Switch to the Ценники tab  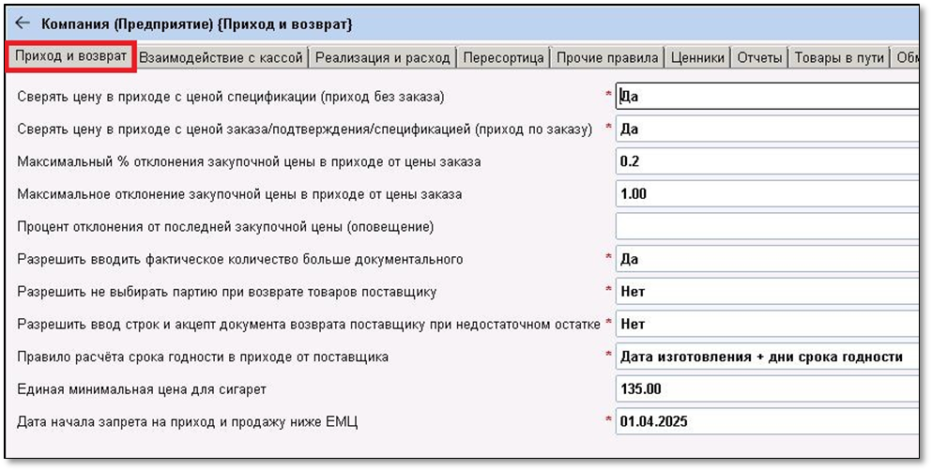(698, 58)
